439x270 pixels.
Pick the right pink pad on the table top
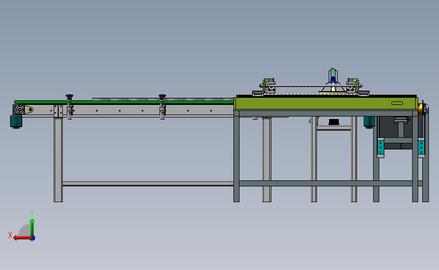[x=364, y=92]
